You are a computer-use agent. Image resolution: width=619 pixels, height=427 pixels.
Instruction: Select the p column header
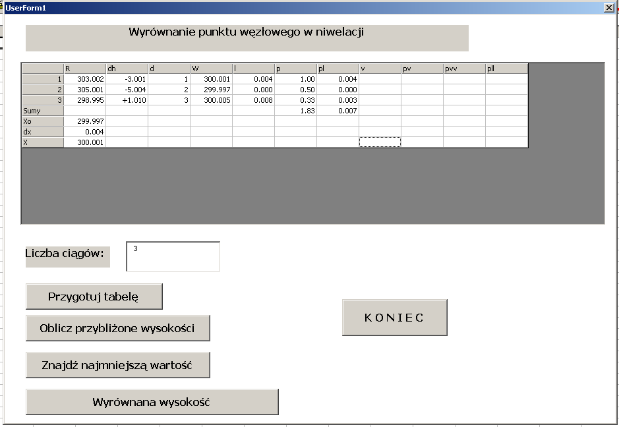coord(296,69)
